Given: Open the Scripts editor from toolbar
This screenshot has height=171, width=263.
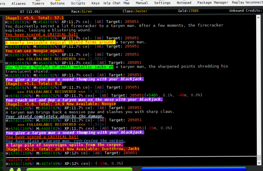Looking at the screenshot, I should pyautogui.click(x=78, y=3).
